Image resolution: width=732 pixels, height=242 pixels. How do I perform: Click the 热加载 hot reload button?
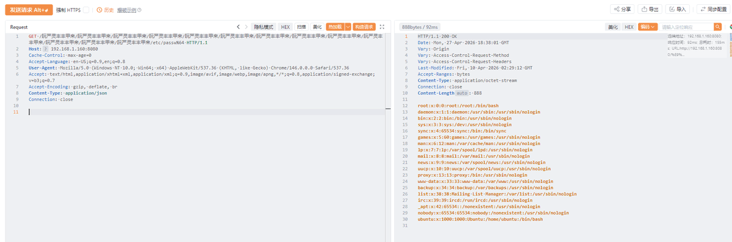pos(335,27)
